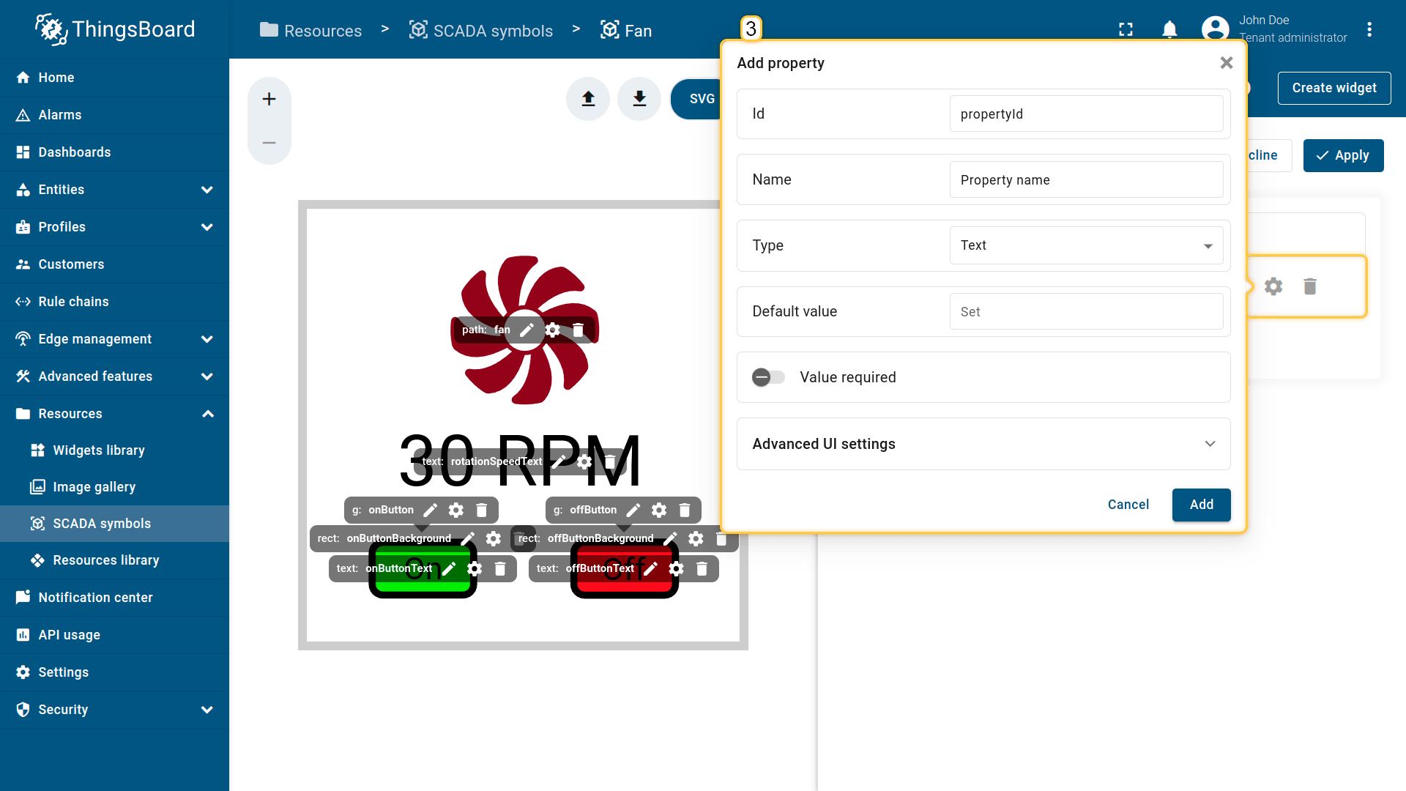The height and width of the screenshot is (791, 1406).
Task: Click settings gear on rotationSpeedText tag
Action: (x=584, y=461)
